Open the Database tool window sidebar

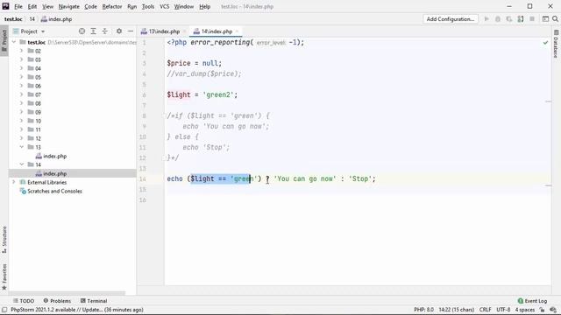point(556,45)
